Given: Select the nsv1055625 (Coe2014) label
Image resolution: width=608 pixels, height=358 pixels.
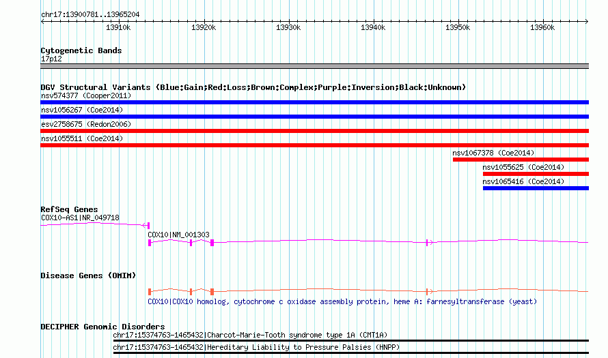Looking at the screenshot, I should (x=523, y=167).
